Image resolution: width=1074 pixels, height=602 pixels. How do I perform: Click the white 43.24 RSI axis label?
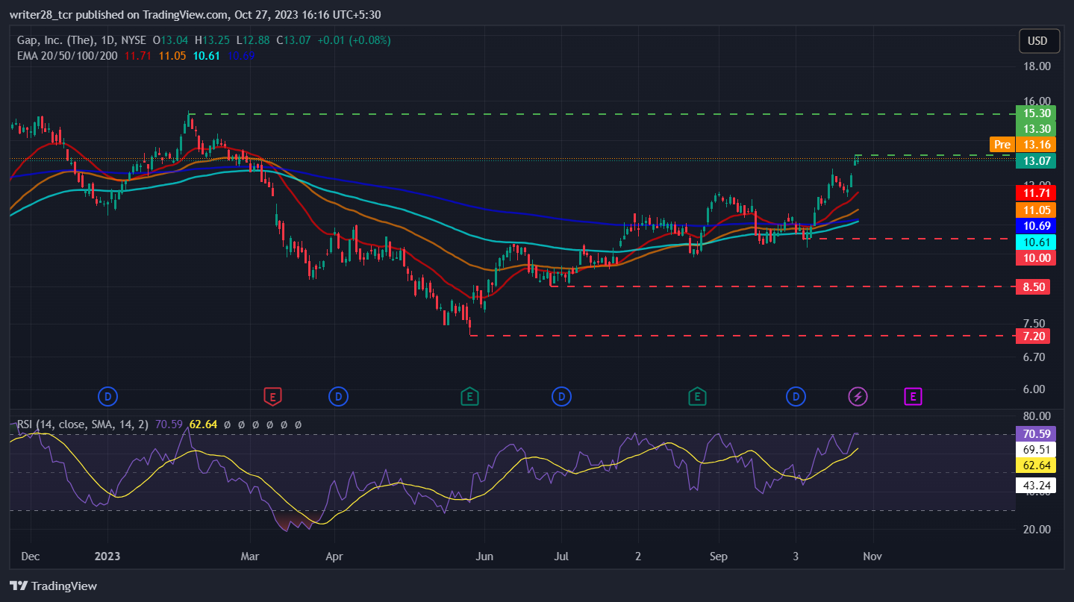pos(1037,486)
